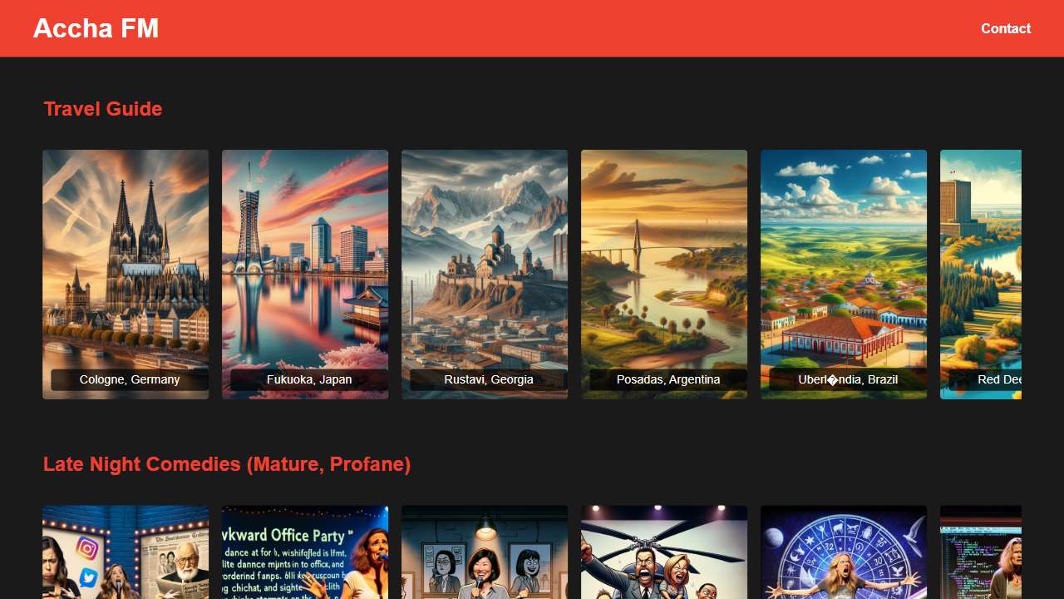Image resolution: width=1064 pixels, height=599 pixels.
Task: Open the code screen comedy thumbnail
Action: (x=981, y=552)
